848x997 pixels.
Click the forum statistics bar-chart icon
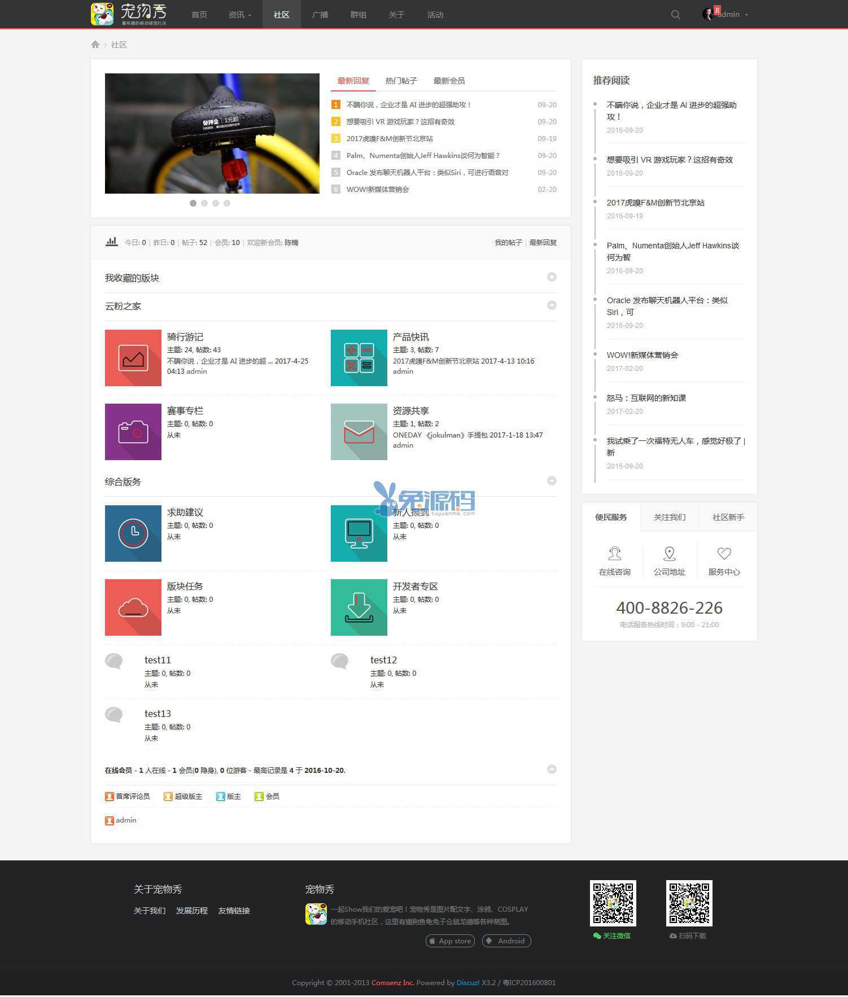coord(112,242)
